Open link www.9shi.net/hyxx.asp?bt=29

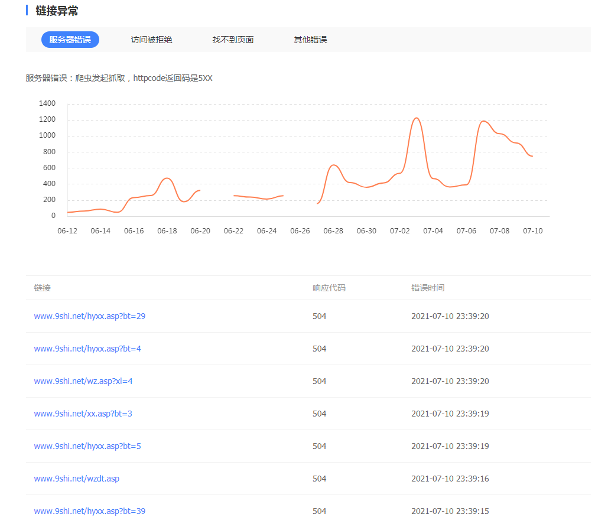89,316
